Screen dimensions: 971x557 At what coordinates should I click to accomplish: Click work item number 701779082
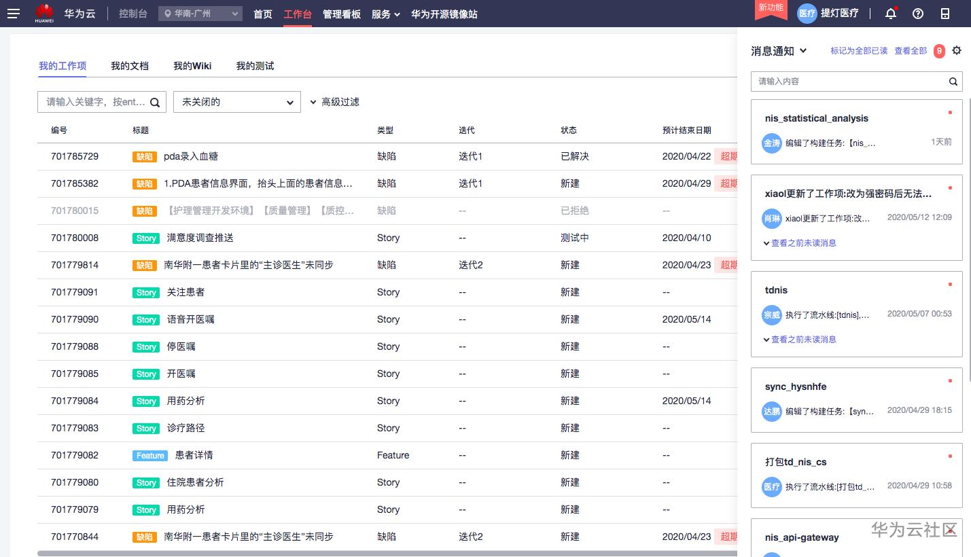[75, 455]
